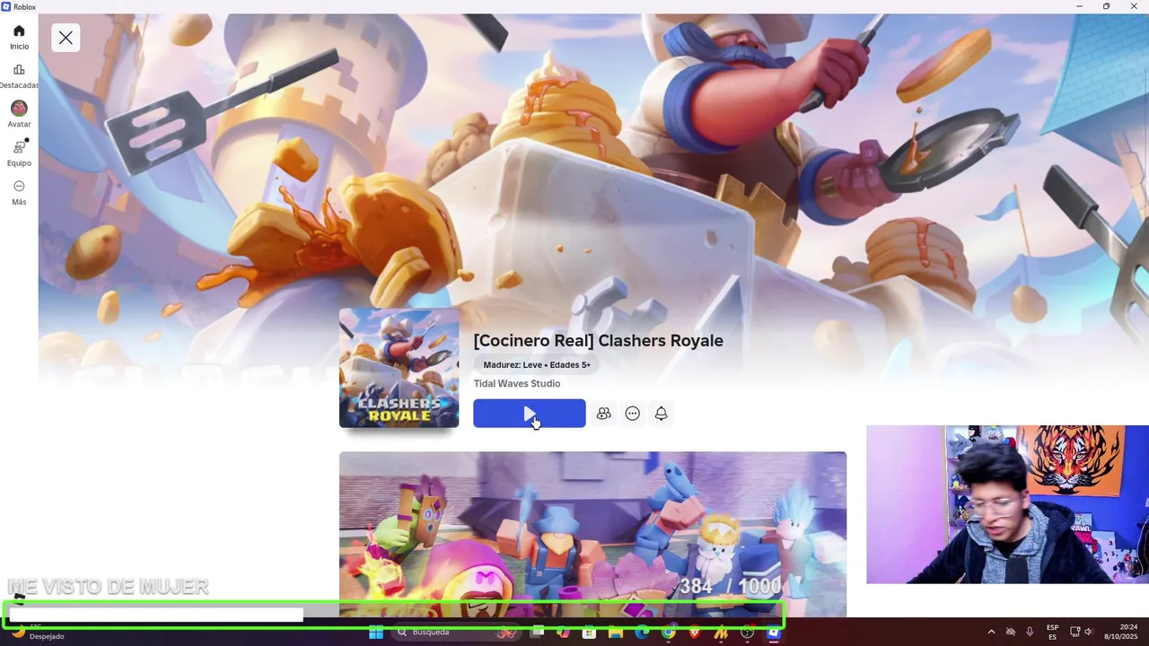Viewport: 1149px width, 646px height.
Task: Click the Clashers Royale game thumbnail icon
Action: 399,368
